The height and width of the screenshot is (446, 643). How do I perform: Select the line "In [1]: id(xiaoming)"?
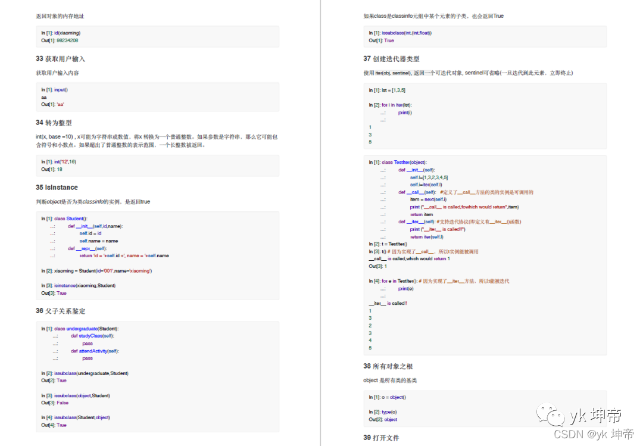coord(61,33)
